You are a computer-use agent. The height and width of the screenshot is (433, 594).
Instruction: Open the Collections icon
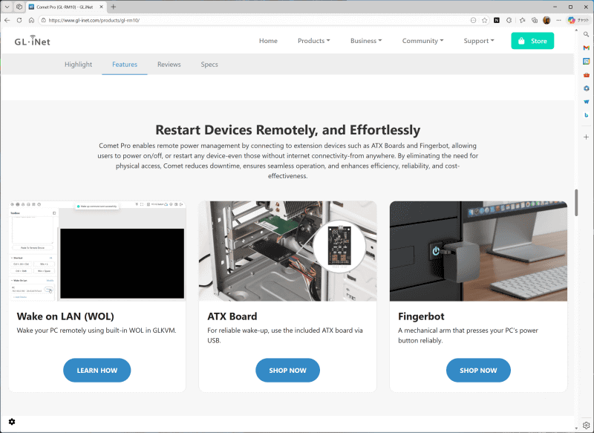click(x=535, y=20)
